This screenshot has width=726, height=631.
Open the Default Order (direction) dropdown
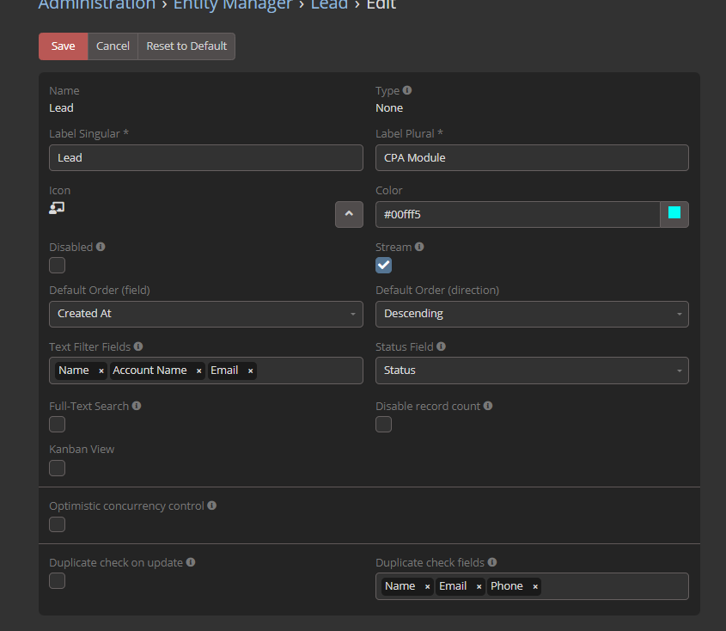pyautogui.click(x=532, y=314)
